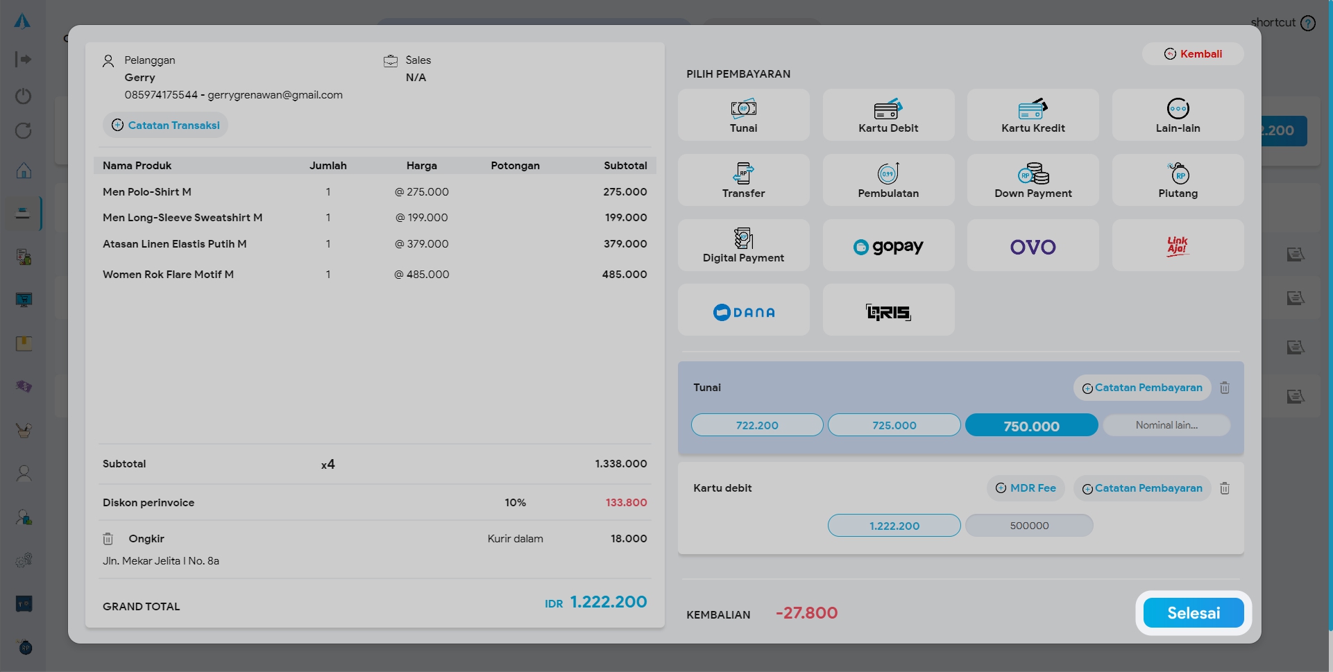This screenshot has width=1333, height=672.
Task: Open Catatan Transaksi note
Action: 166,126
